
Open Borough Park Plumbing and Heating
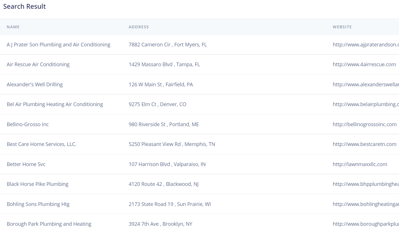[49, 224]
